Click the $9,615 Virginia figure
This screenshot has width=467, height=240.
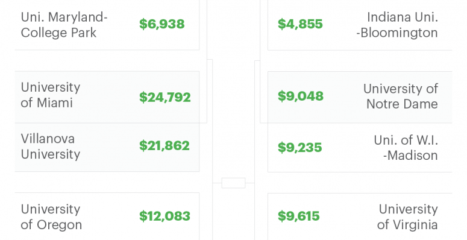click(x=299, y=216)
